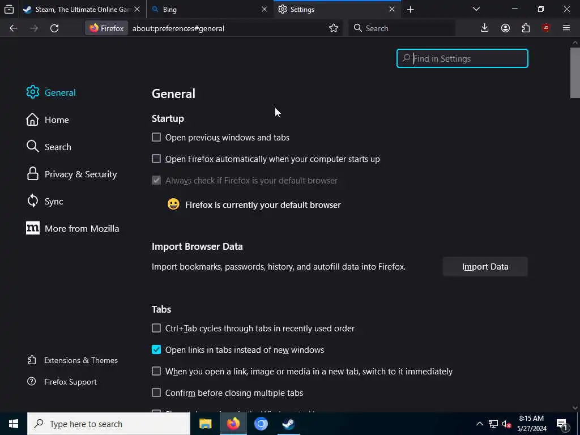Close the Settings tab

click(x=392, y=10)
